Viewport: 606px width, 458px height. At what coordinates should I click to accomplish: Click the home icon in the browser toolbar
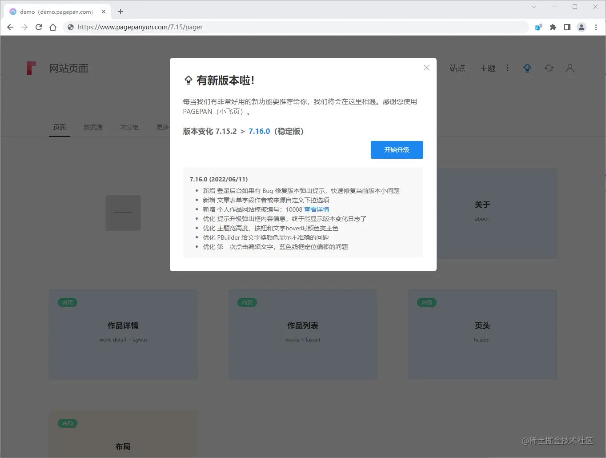point(53,27)
